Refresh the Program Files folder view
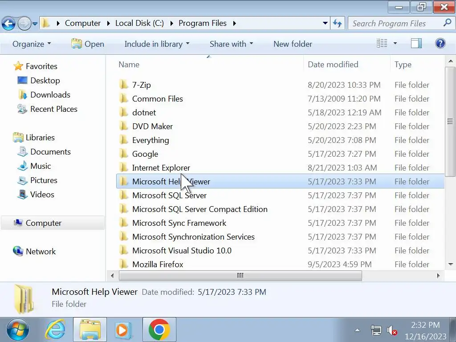The height and width of the screenshot is (342, 456). tap(338, 23)
